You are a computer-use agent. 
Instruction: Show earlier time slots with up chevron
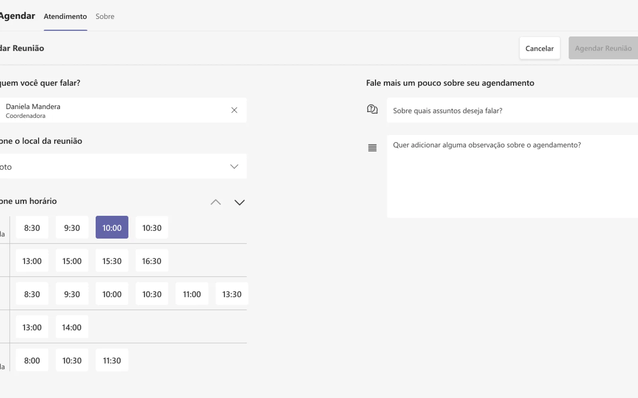point(216,202)
